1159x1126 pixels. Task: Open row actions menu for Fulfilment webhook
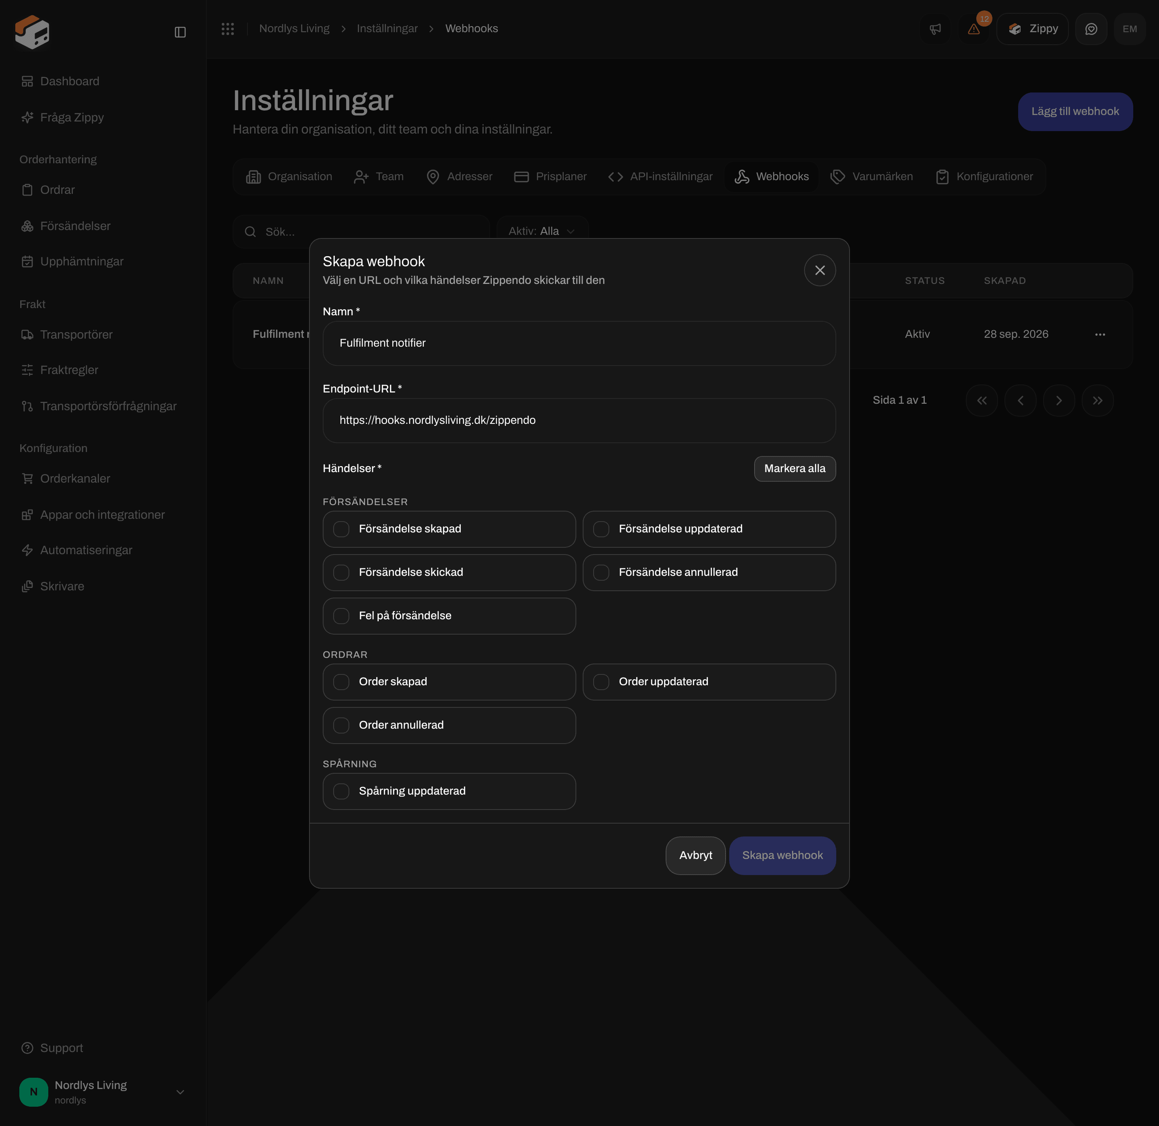1100,335
